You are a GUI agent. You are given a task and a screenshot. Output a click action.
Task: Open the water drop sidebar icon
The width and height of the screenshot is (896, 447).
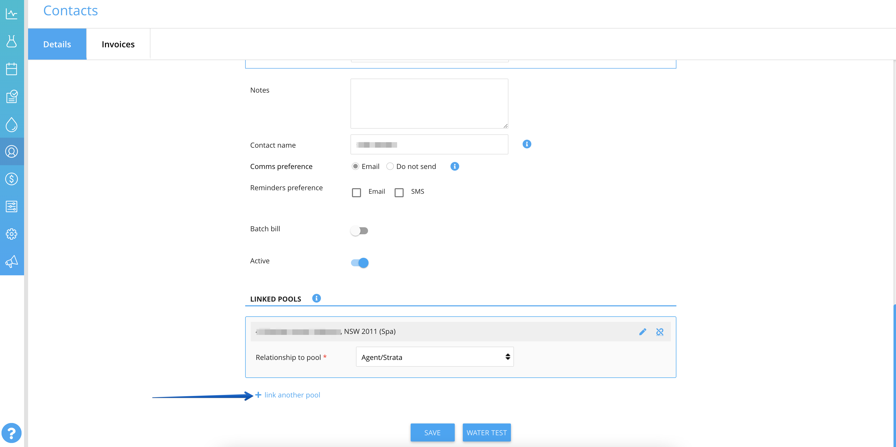click(12, 124)
